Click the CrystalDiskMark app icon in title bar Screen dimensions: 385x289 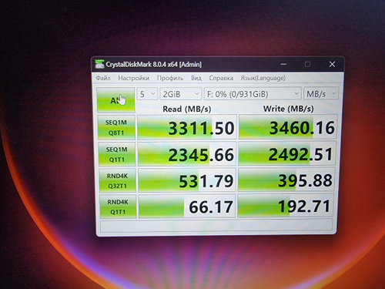click(x=99, y=64)
